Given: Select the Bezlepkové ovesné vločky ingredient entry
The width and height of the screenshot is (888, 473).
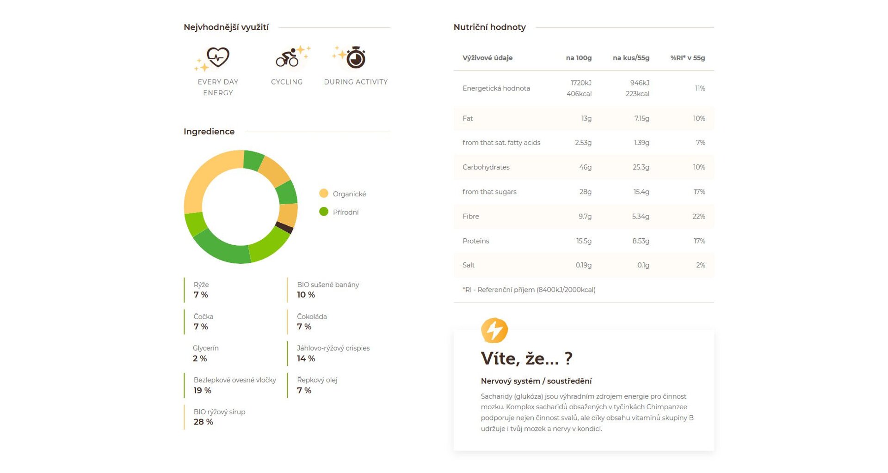Looking at the screenshot, I should coord(234,385).
